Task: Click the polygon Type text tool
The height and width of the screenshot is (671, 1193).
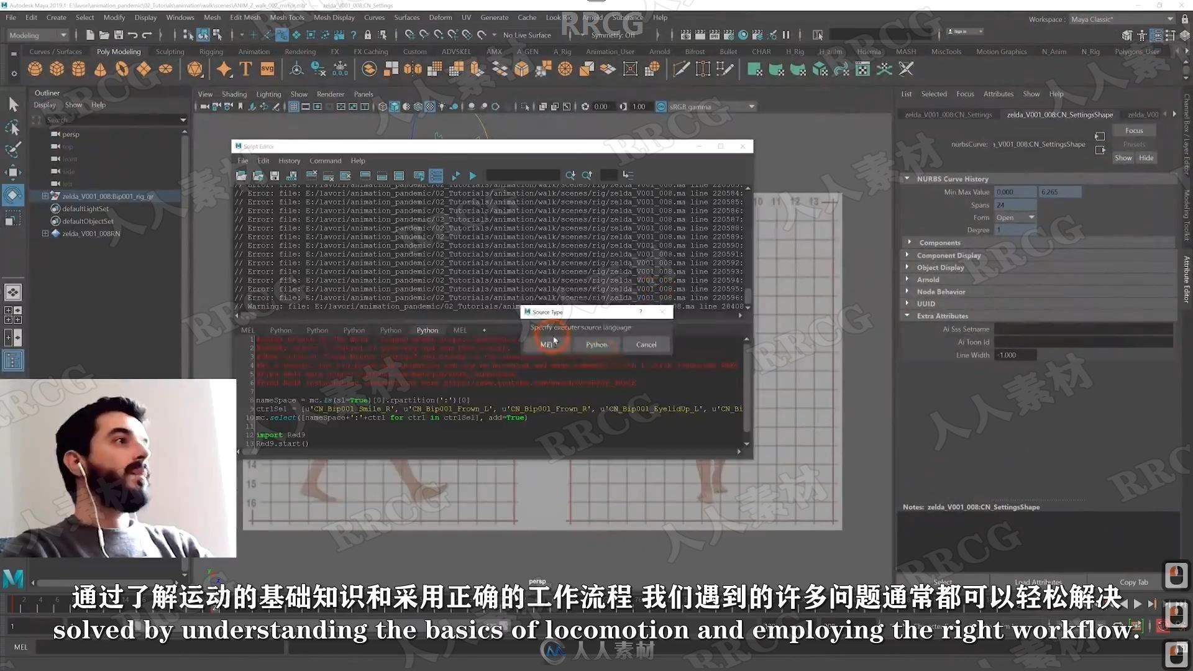Action: 245,69
